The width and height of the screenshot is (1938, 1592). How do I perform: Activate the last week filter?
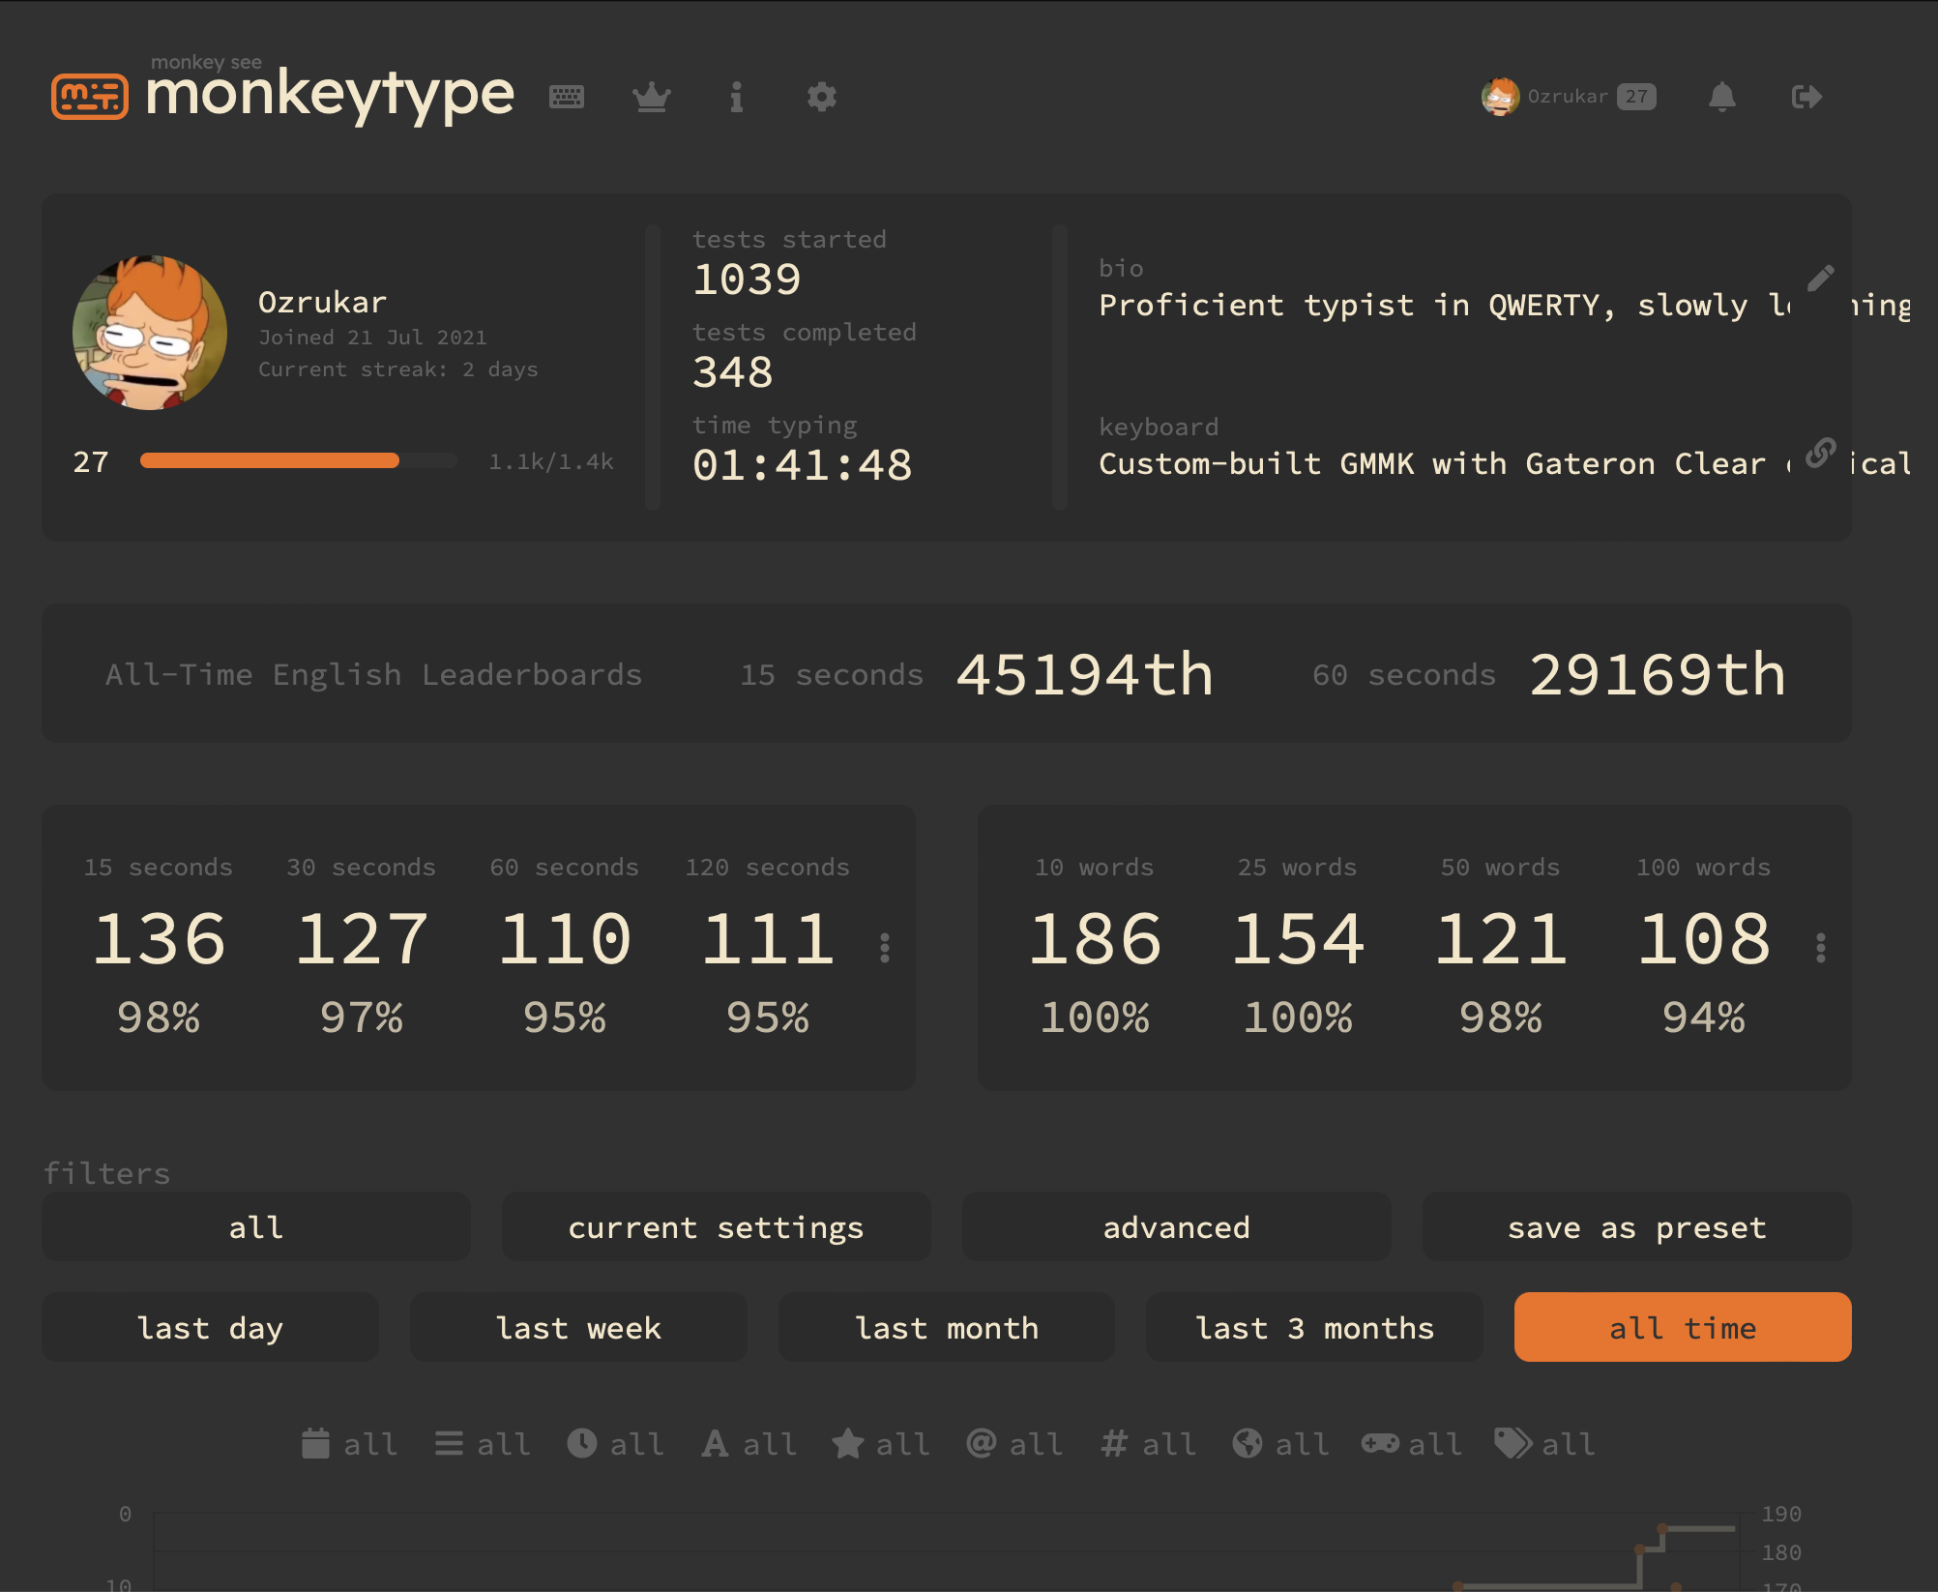[578, 1327]
